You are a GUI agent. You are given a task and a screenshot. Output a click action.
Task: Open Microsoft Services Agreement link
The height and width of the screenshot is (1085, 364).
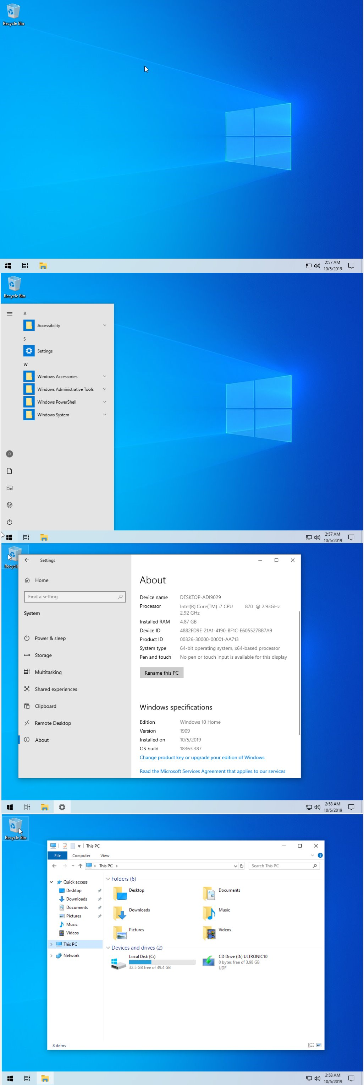(213, 771)
